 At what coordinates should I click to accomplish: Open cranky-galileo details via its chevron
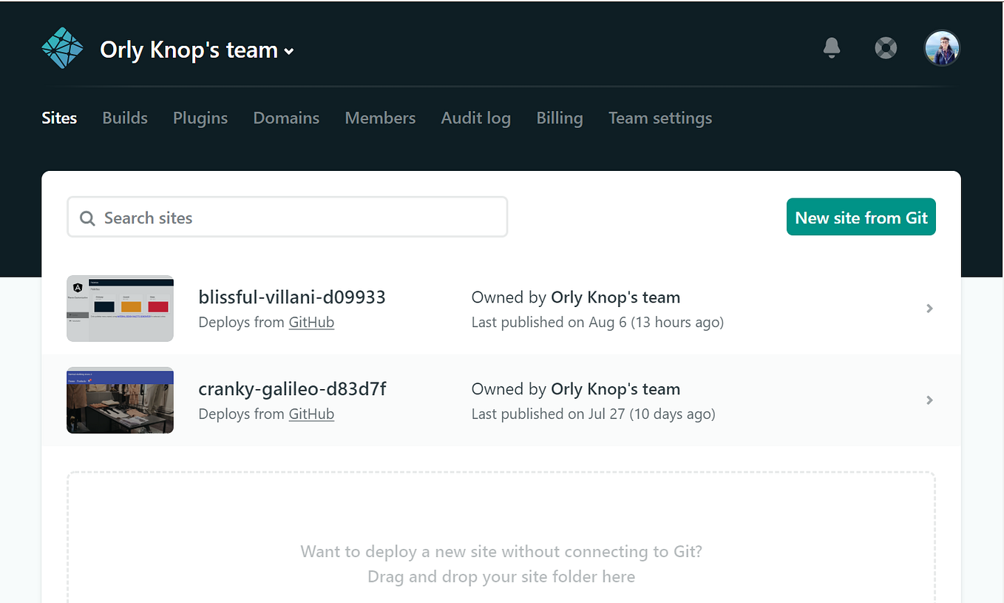(929, 400)
